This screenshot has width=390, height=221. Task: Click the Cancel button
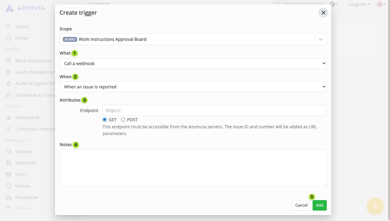(x=301, y=205)
